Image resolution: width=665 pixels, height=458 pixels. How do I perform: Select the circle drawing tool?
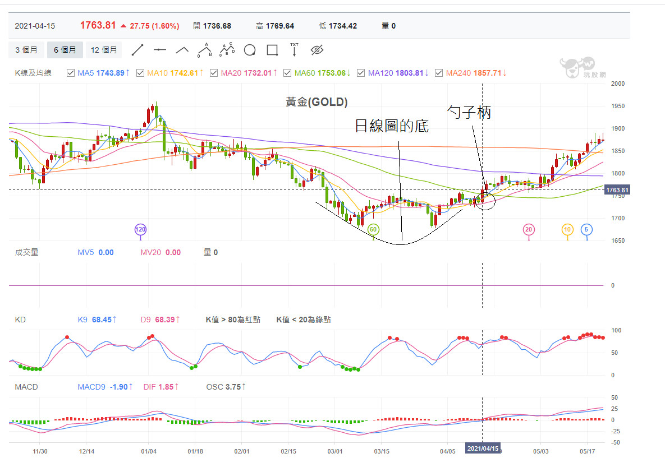coord(250,50)
